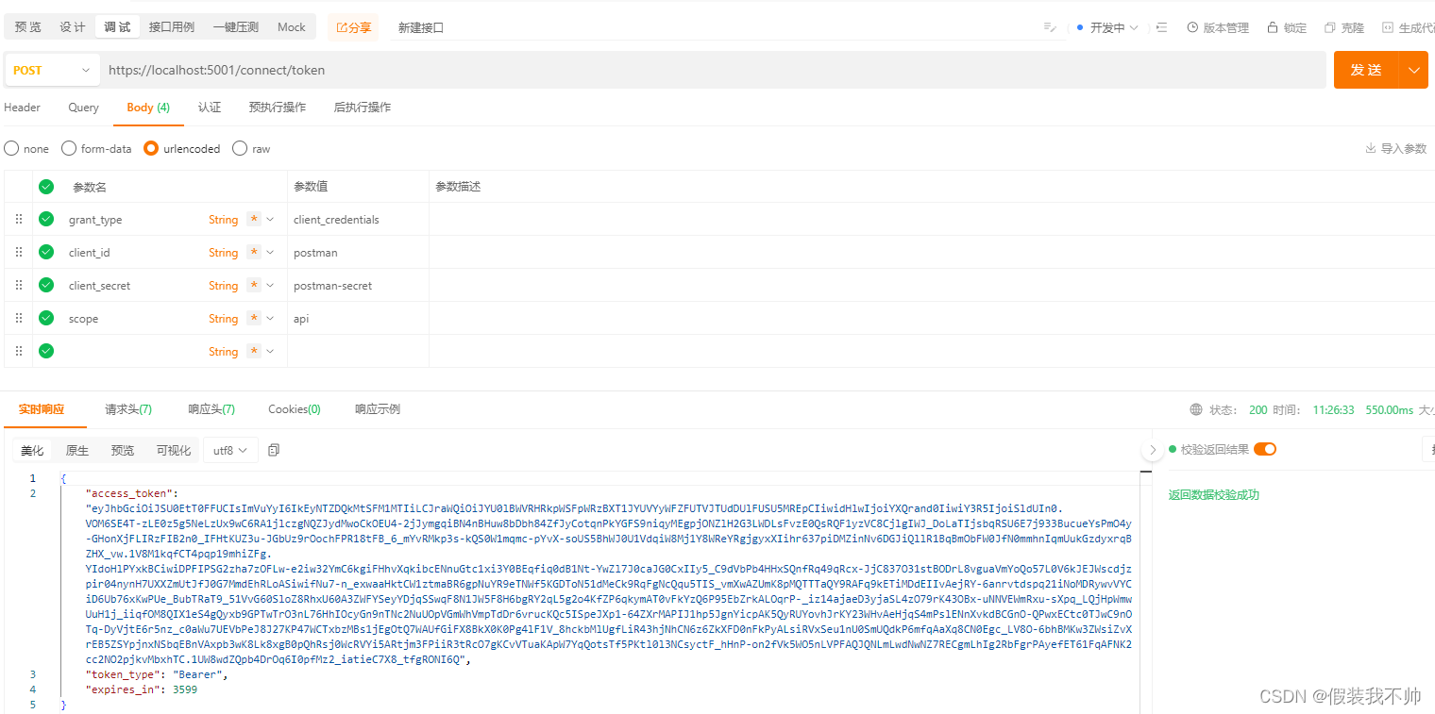The height and width of the screenshot is (714, 1435).
Task: Click the required asterisk for scope
Action: (253, 318)
